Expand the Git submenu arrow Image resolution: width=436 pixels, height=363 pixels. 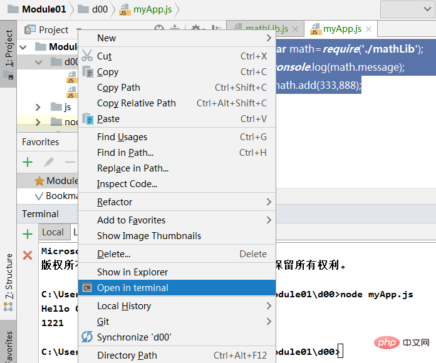[x=269, y=321]
